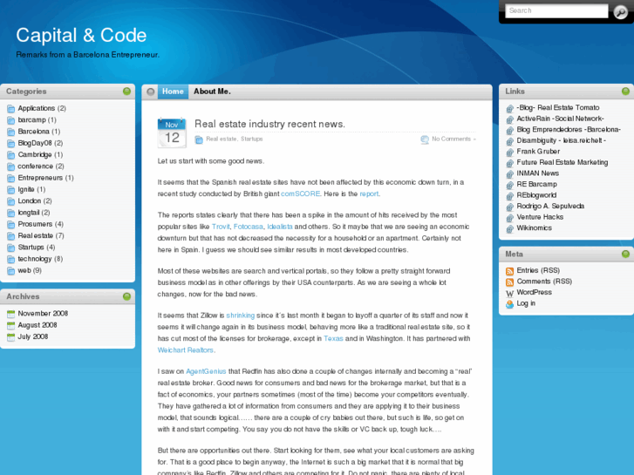Open the About Me. tab
The height and width of the screenshot is (475, 634).
coord(212,92)
